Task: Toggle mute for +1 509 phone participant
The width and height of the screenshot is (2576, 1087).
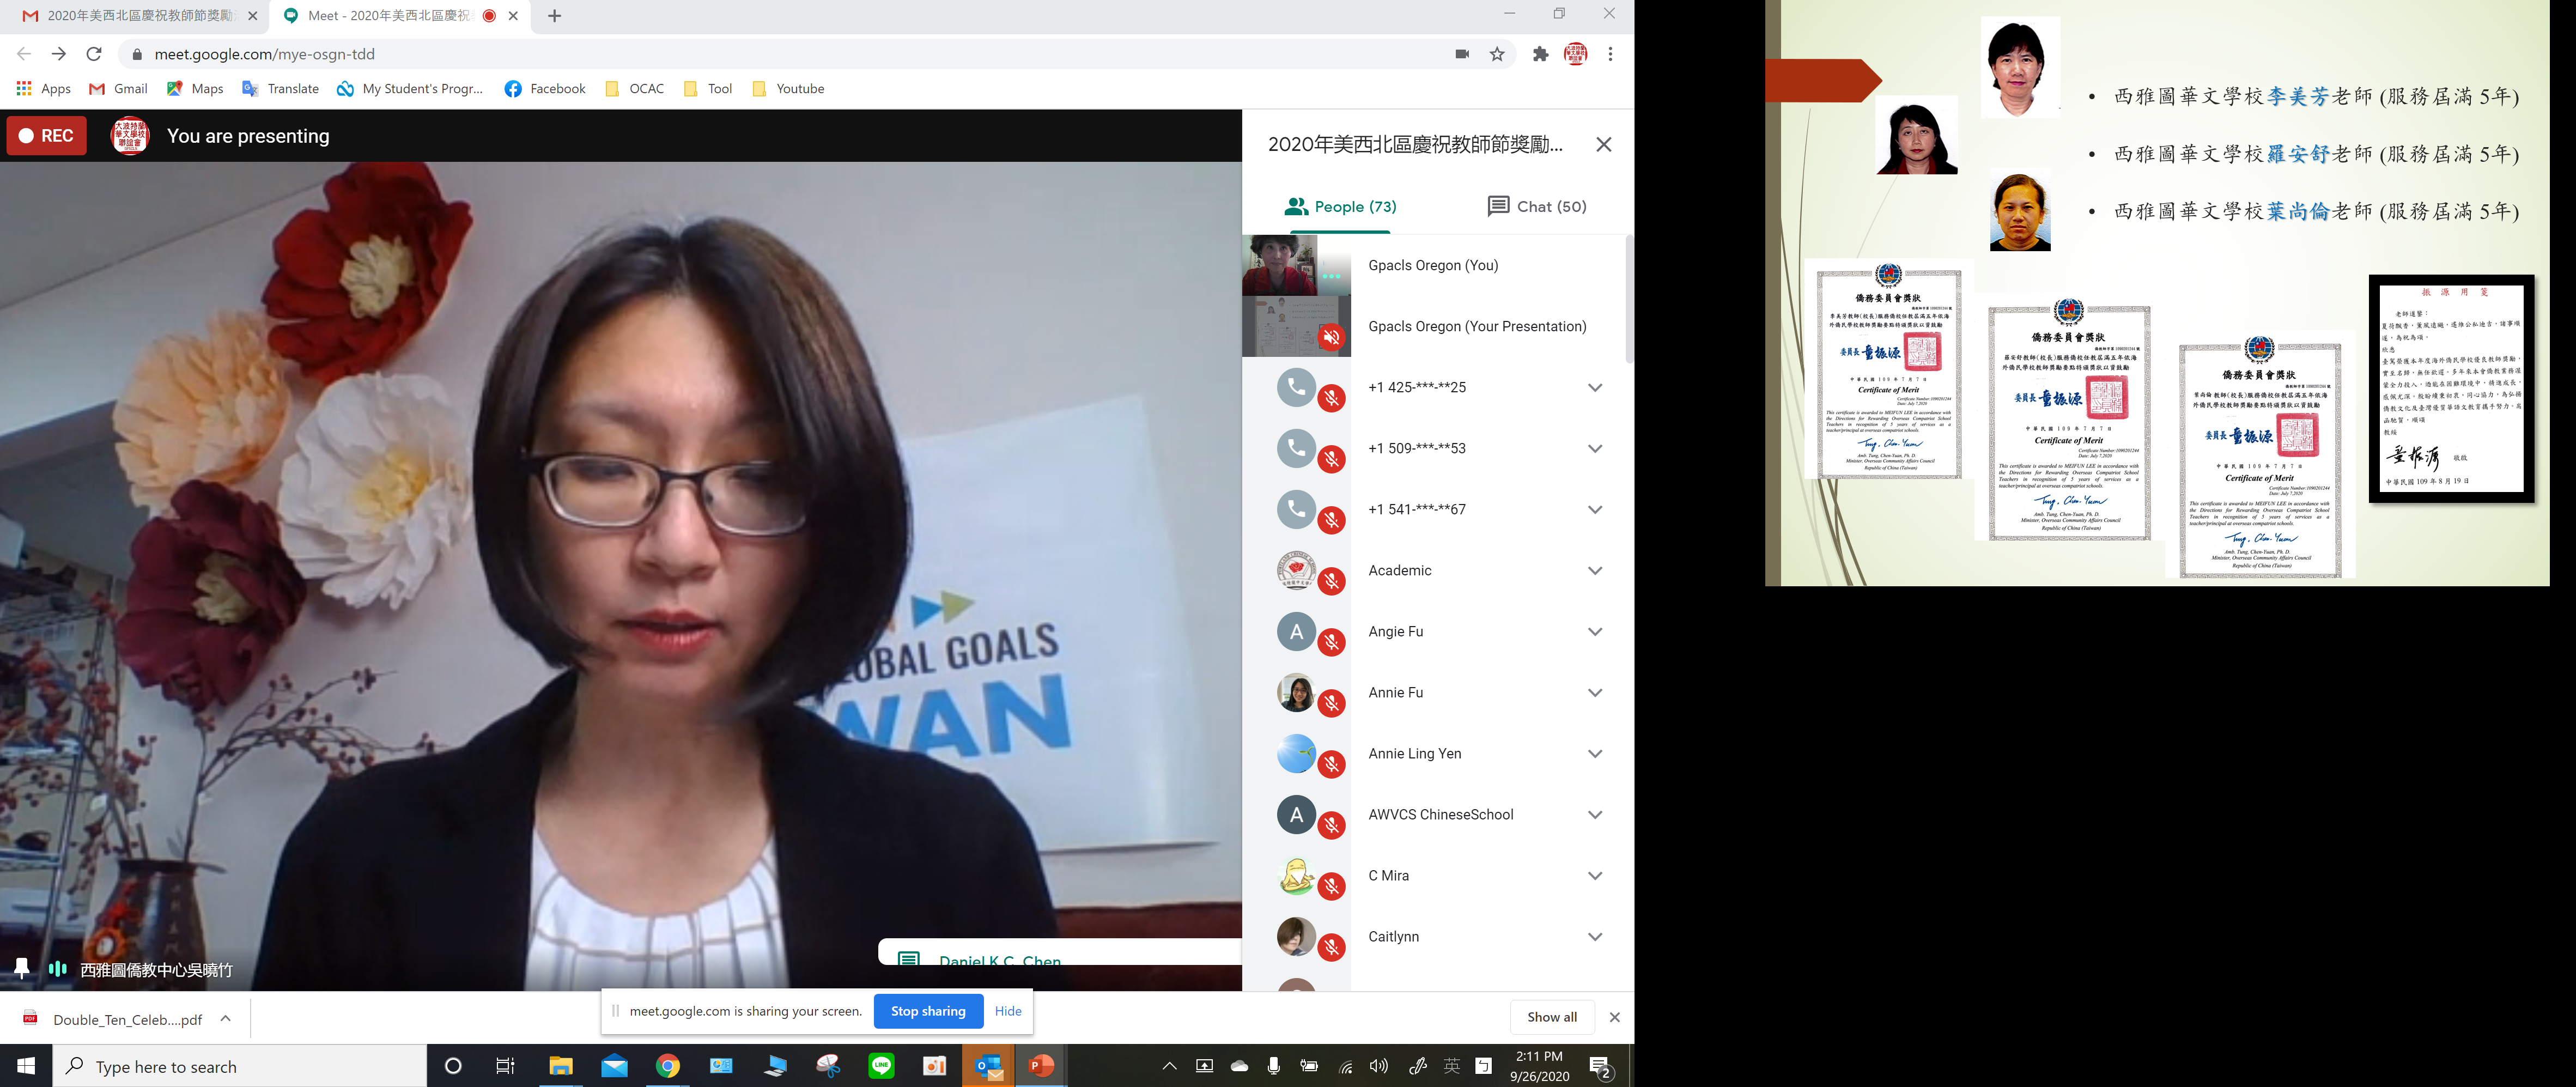Action: (1331, 460)
